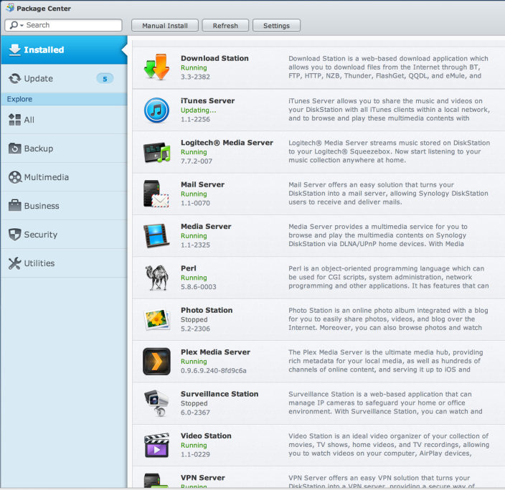Select the Mail Server title
Image resolution: width=505 pixels, height=490 pixels.
202,184
